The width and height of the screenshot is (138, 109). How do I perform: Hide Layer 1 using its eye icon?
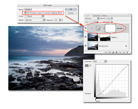point(86,37)
